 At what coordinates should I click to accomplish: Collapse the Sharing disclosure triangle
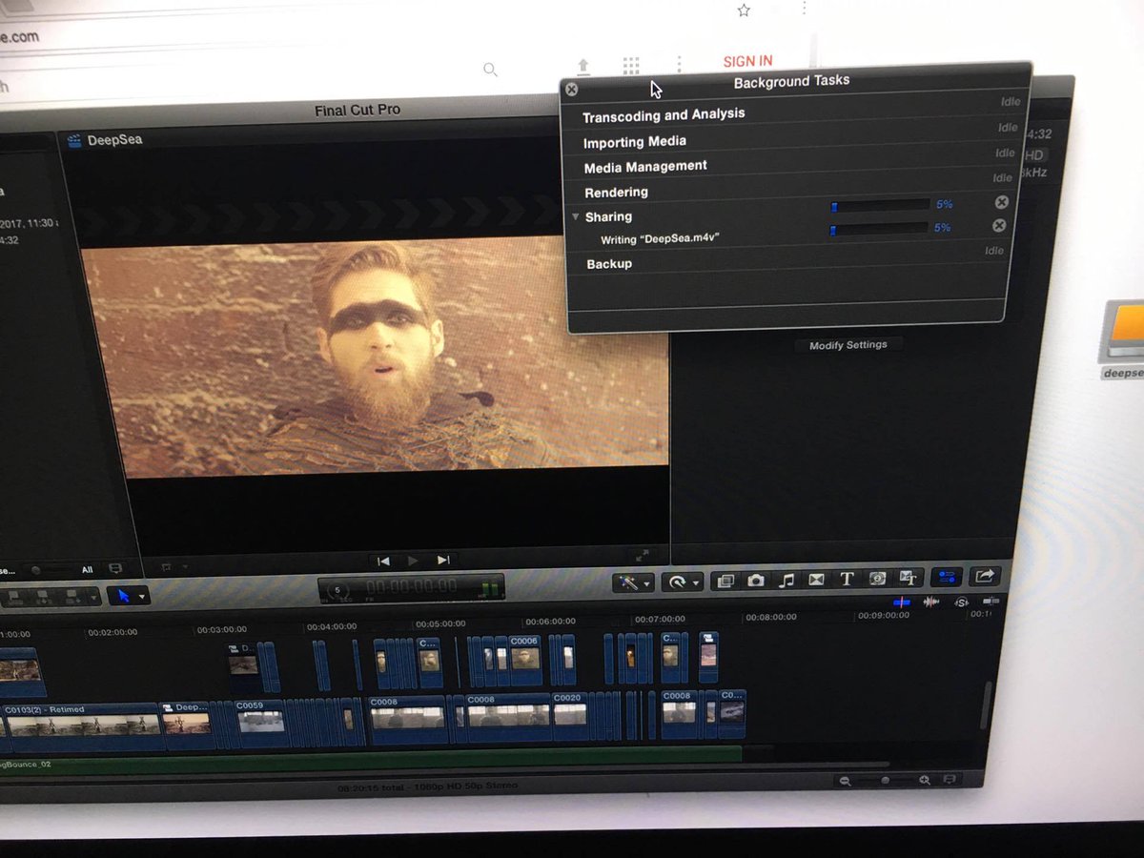point(576,217)
